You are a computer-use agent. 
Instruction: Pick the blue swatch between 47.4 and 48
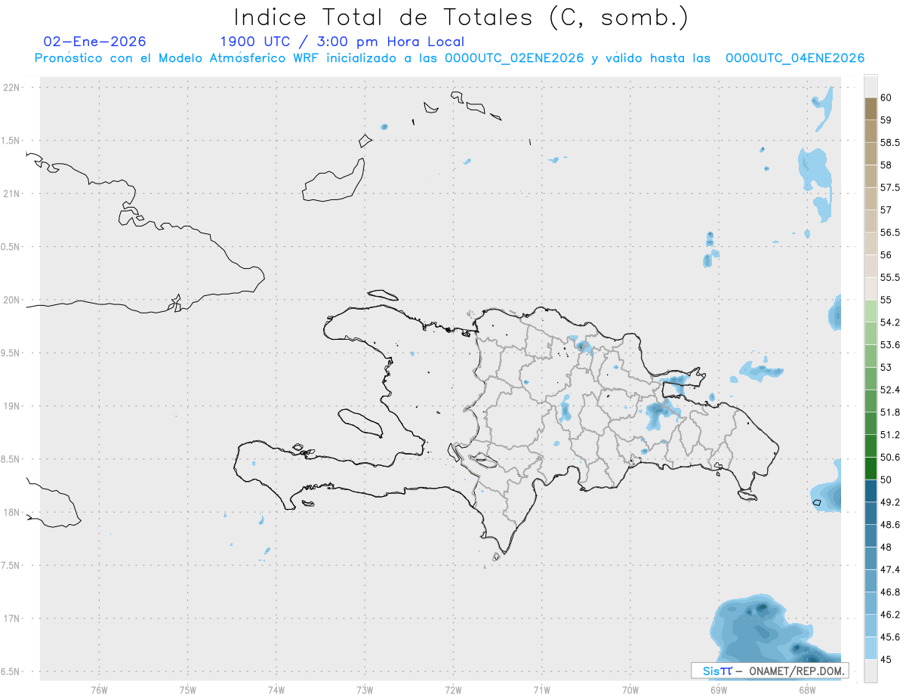click(871, 558)
